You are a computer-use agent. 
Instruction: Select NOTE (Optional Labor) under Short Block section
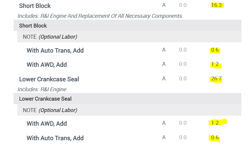pyautogui.click(x=50, y=37)
